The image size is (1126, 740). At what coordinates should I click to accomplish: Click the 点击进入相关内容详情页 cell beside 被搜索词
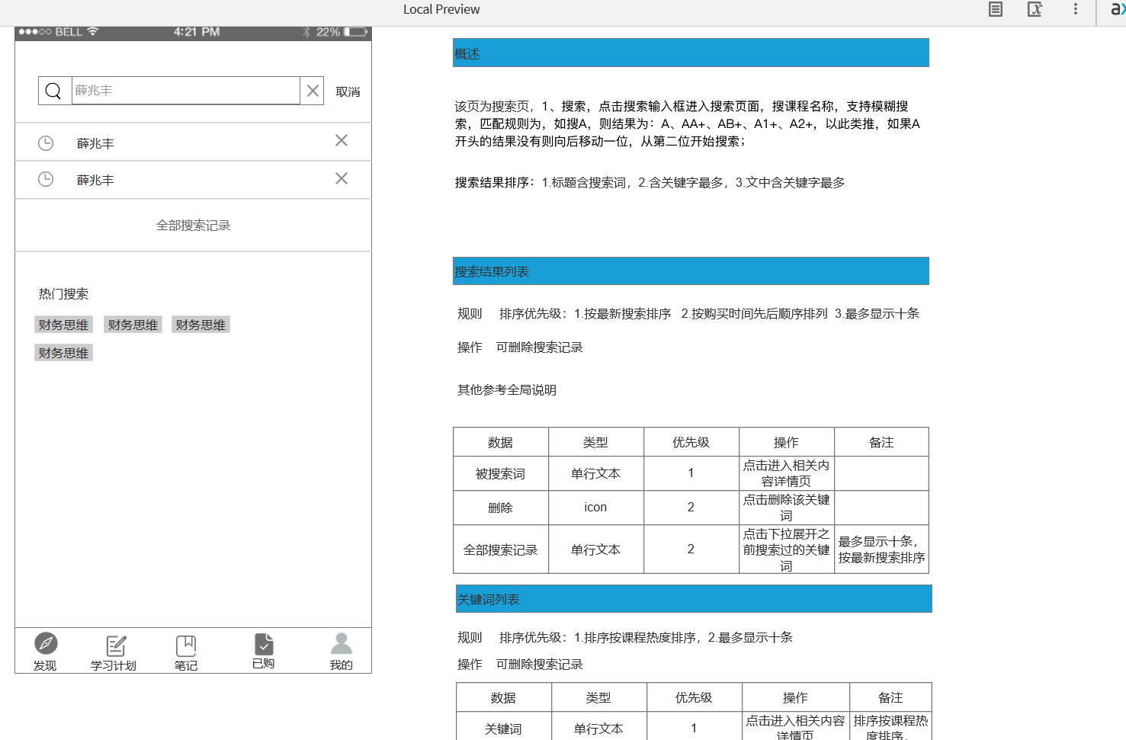tap(787, 473)
